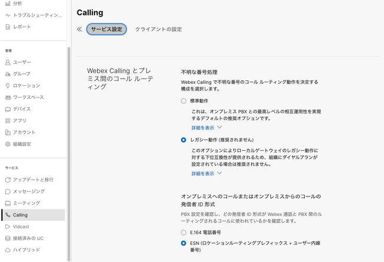Click the 接続済みの UC stack icon
This screenshot has width=384, height=262.
(8, 238)
